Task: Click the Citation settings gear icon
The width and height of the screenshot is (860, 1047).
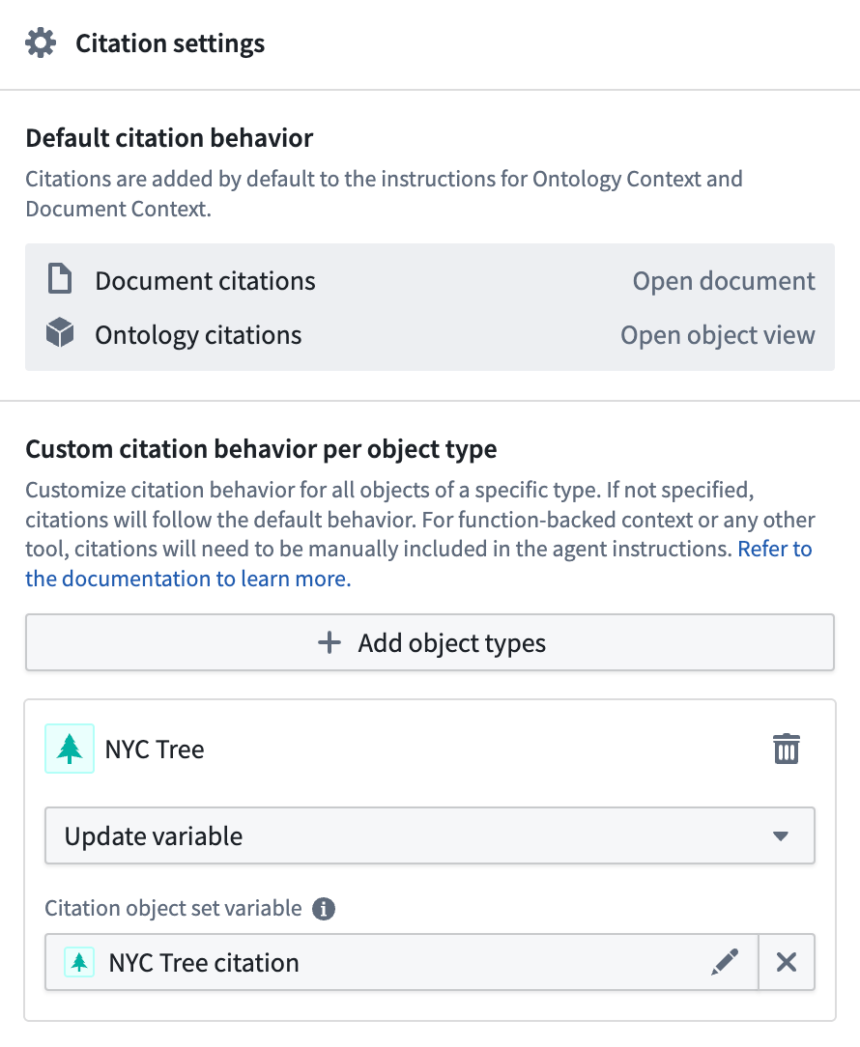Action: pyautogui.click(x=41, y=43)
